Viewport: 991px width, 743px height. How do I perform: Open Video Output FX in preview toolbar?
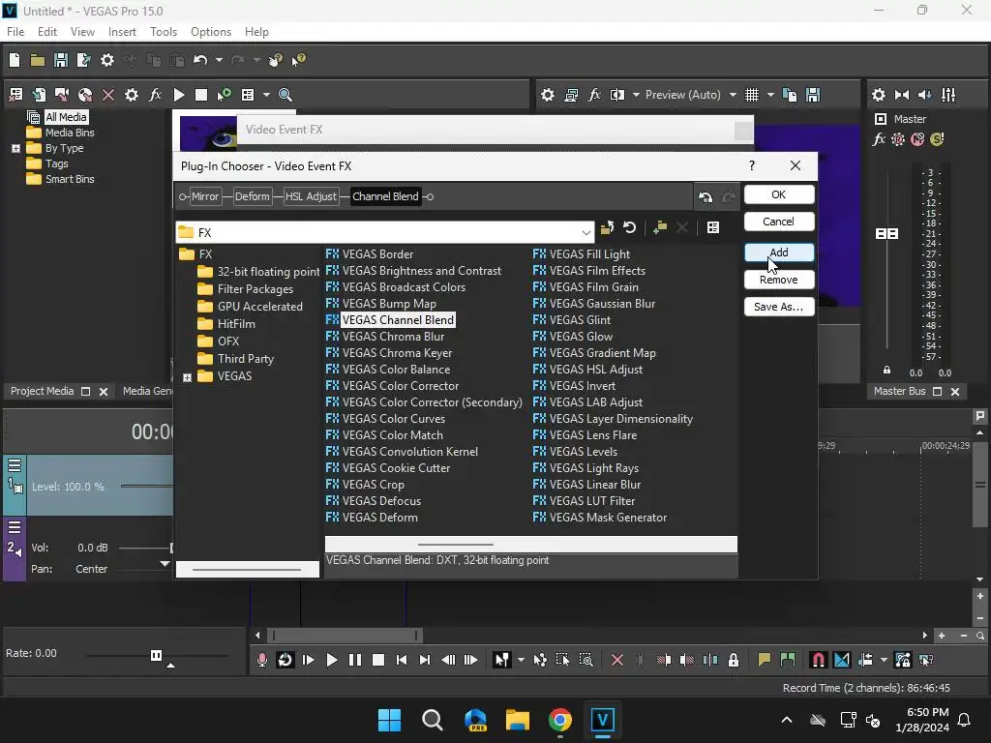[594, 95]
